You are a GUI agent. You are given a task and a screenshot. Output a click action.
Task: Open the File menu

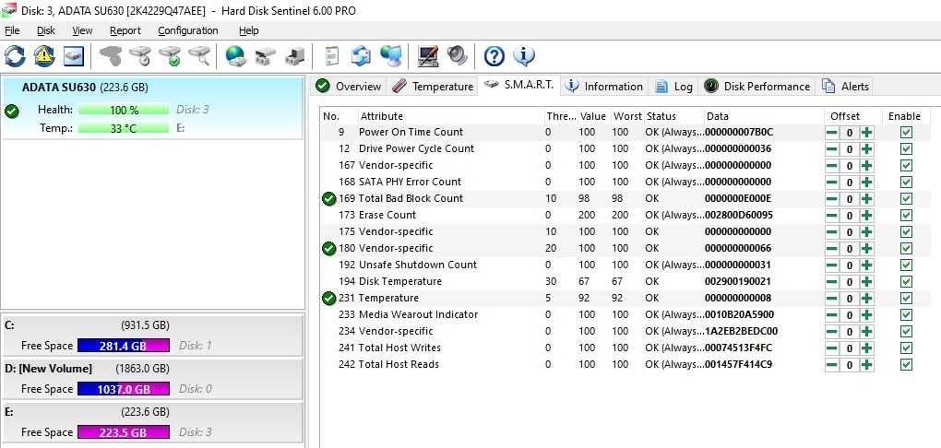tap(12, 30)
